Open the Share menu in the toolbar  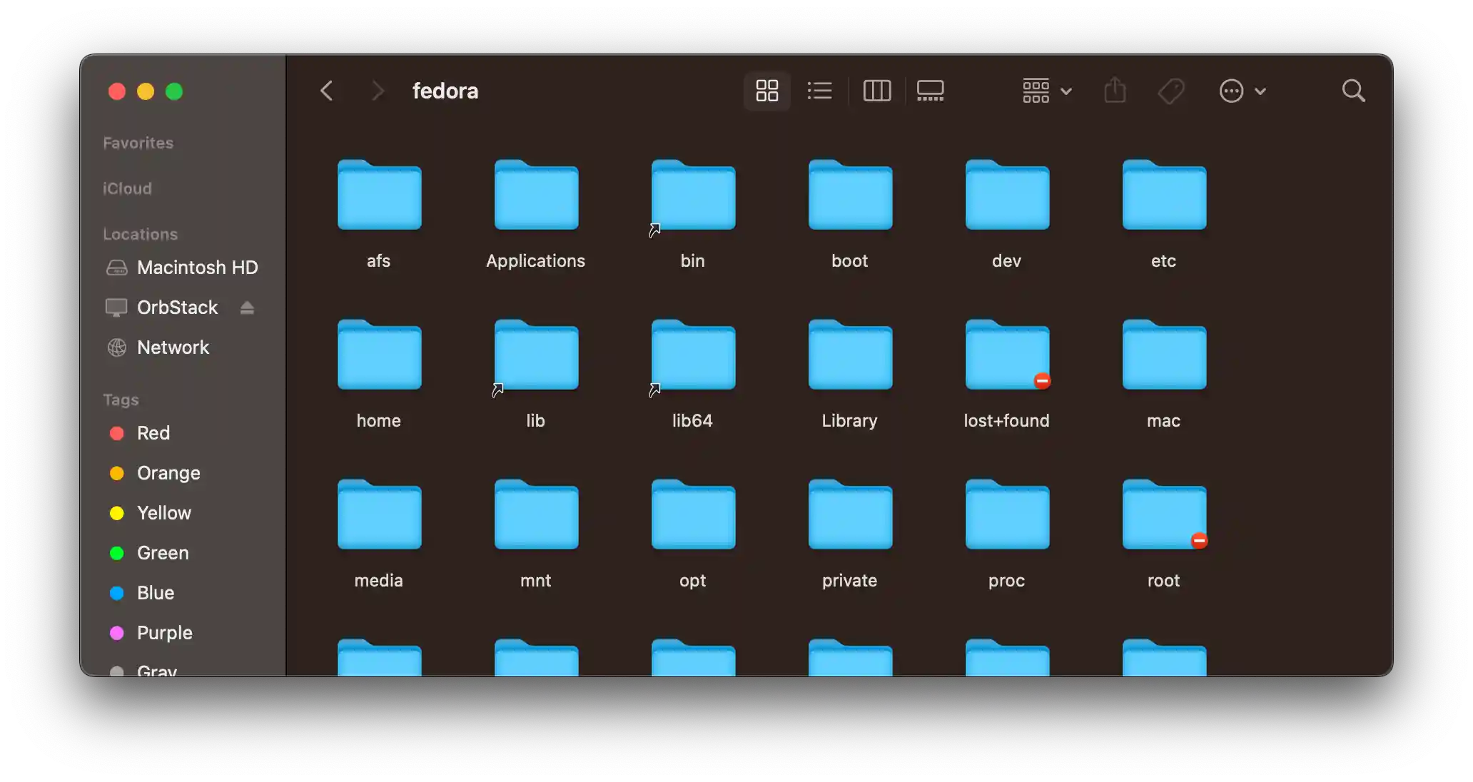click(x=1115, y=91)
